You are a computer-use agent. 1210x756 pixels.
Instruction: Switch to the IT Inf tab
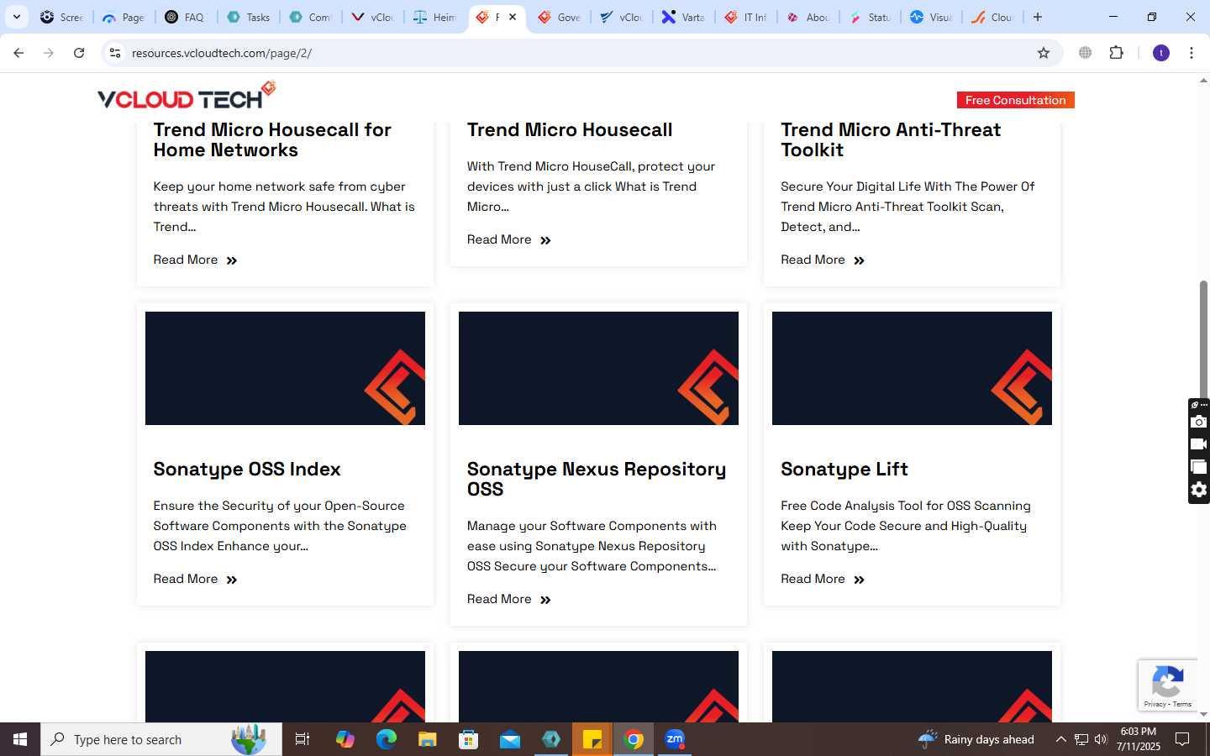click(x=745, y=17)
